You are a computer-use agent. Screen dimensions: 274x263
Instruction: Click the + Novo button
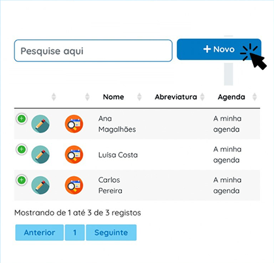[219, 50]
